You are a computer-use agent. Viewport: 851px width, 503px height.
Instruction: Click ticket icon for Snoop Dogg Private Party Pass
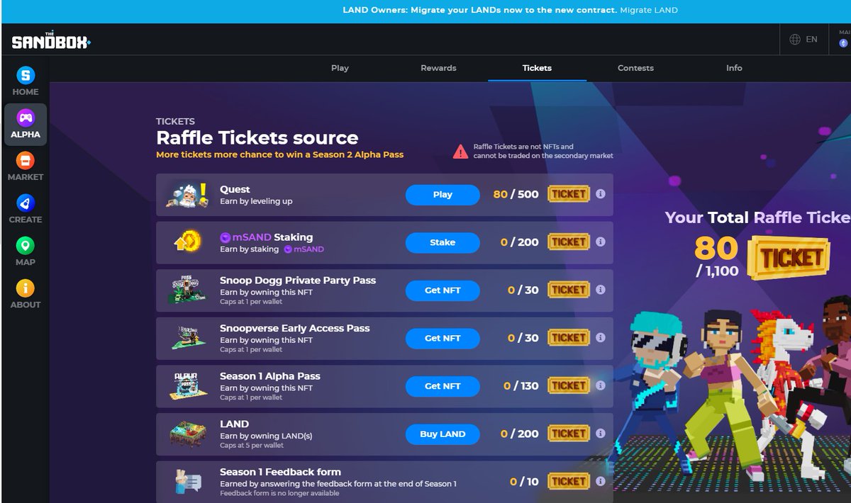(568, 290)
